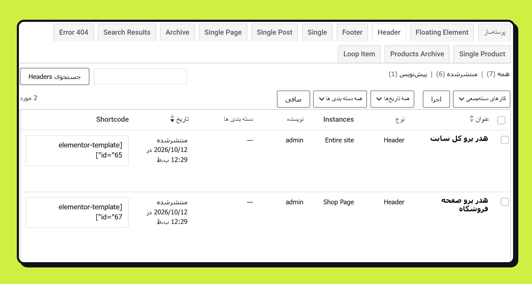This screenshot has width=532, height=284.
Task: Switch to the Error 404 tab
Action: click(74, 32)
